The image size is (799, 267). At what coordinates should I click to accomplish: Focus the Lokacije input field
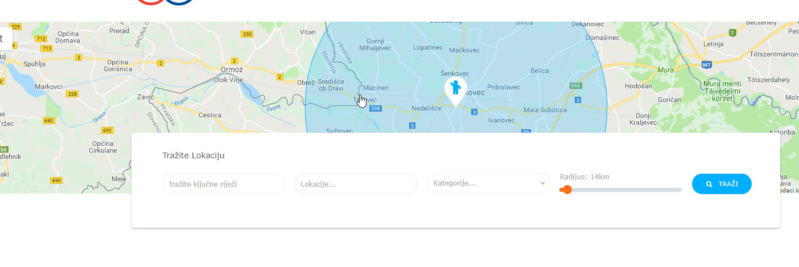(356, 184)
